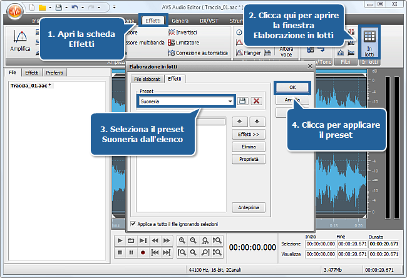Save the current preset with disk icon
Viewport: 407px width, 278px height.
point(242,101)
